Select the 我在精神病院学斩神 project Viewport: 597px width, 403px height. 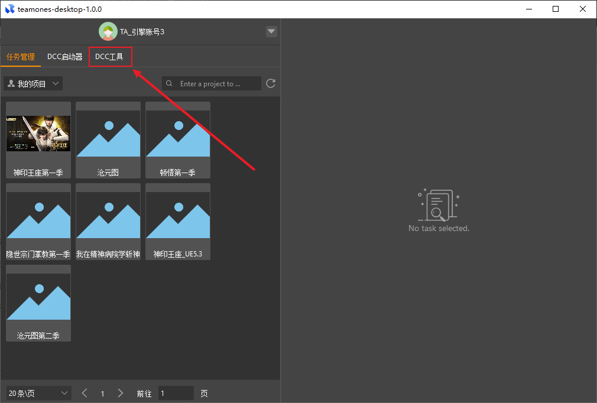pyautogui.click(x=108, y=222)
